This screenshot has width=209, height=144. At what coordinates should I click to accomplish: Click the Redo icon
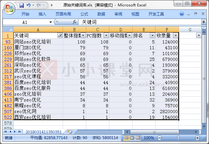39,5
